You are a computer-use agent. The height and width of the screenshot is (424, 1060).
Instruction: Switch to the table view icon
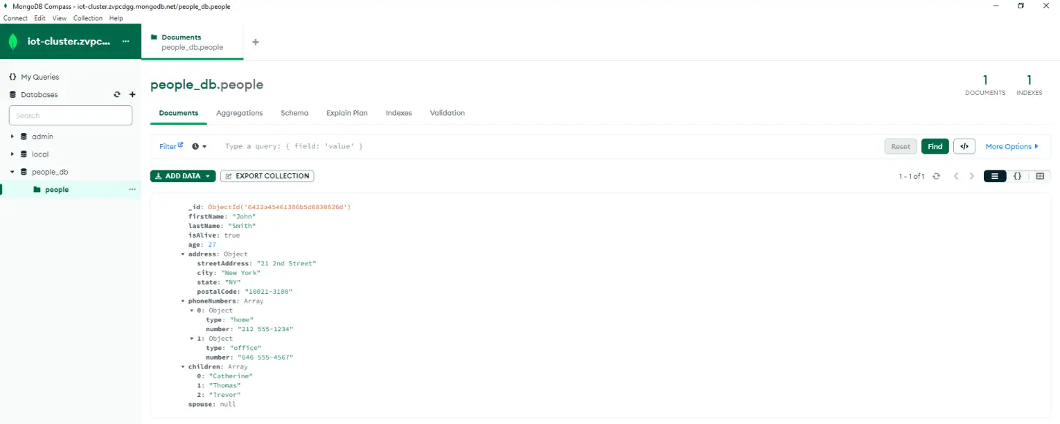pyautogui.click(x=1039, y=176)
